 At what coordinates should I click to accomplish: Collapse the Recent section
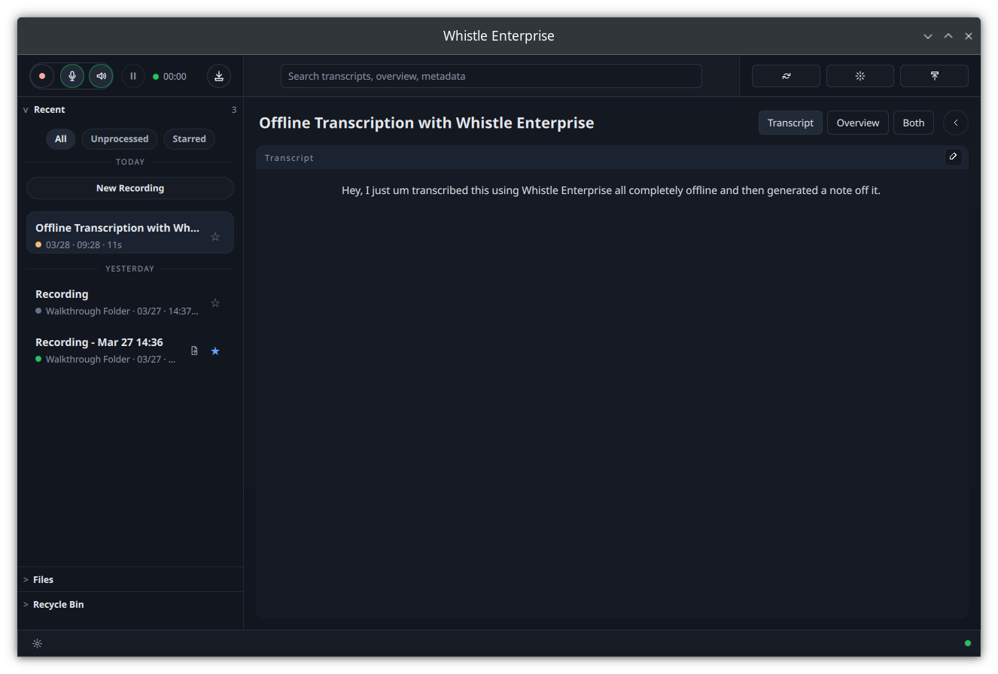pyautogui.click(x=25, y=109)
